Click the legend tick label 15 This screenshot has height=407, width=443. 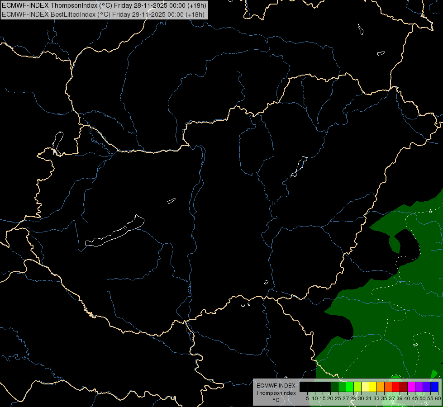coord(323,398)
